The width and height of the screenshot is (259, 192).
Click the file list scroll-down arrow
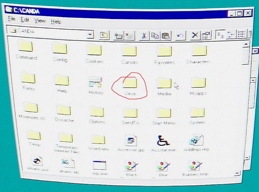[x=237, y=173]
